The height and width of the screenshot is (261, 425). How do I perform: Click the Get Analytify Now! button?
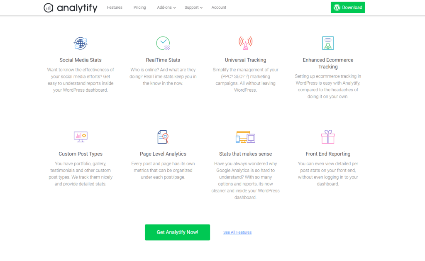[x=178, y=232]
